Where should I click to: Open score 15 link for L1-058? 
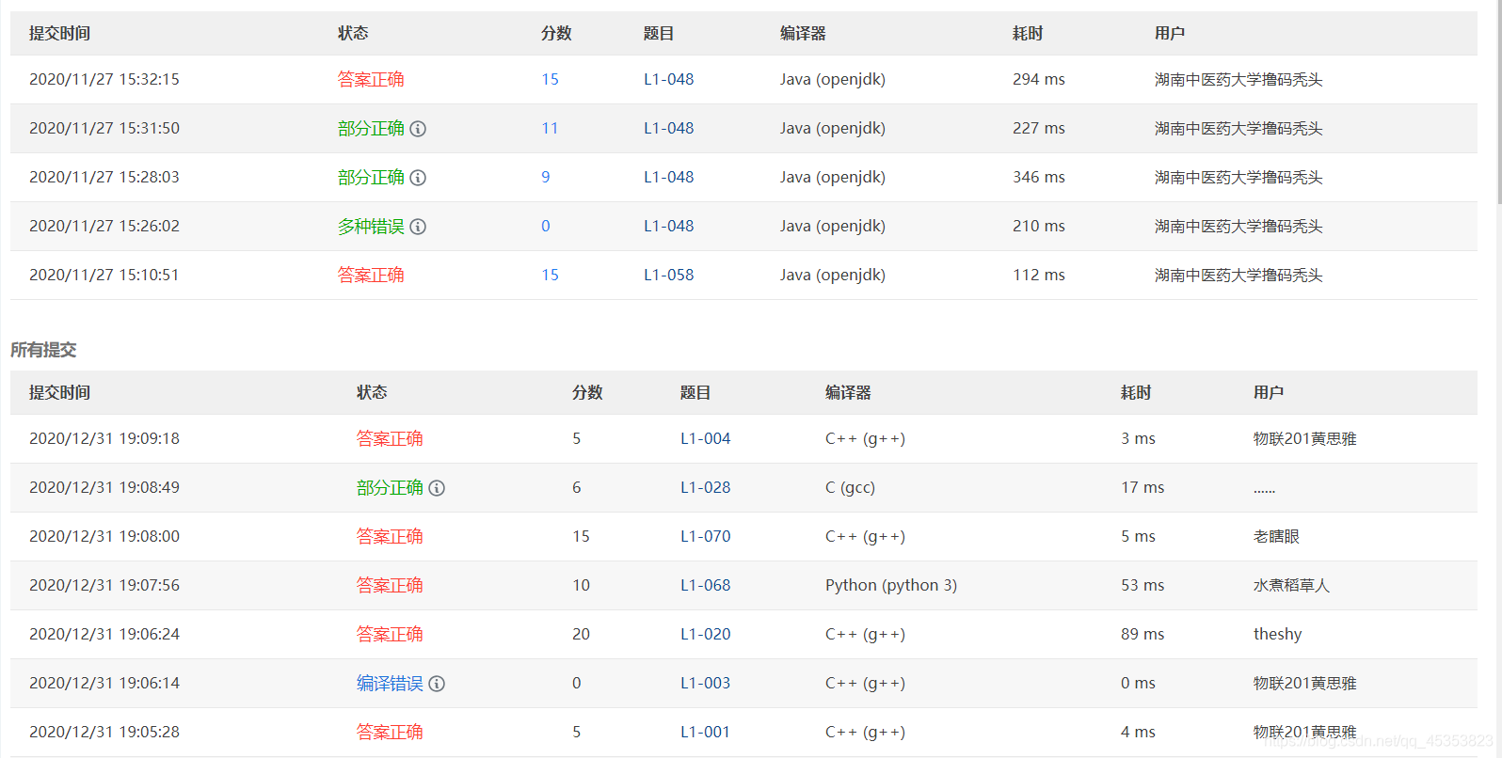pyautogui.click(x=550, y=275)
